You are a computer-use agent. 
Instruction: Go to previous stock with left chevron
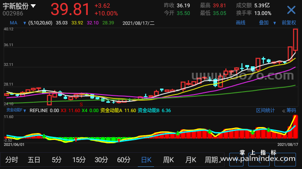259,160
